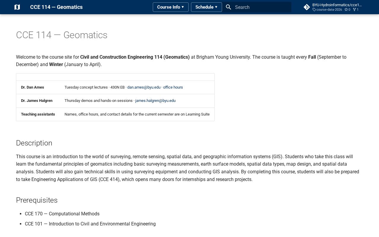This screenshot has width=379, height=237.
Task: Focus the Search input field
Action: pos(257,7)
